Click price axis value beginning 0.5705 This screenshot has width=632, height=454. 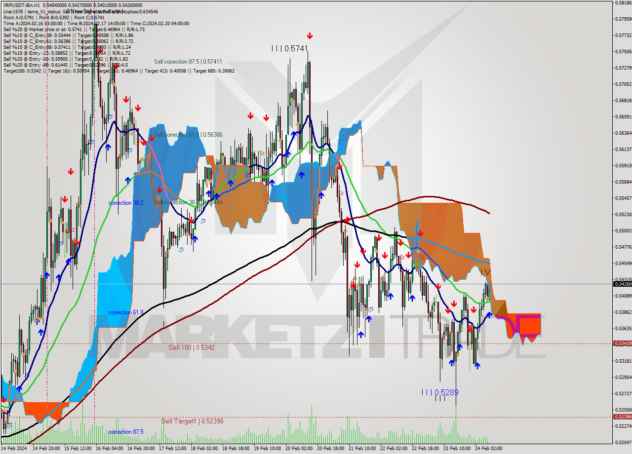click(623, 84)
